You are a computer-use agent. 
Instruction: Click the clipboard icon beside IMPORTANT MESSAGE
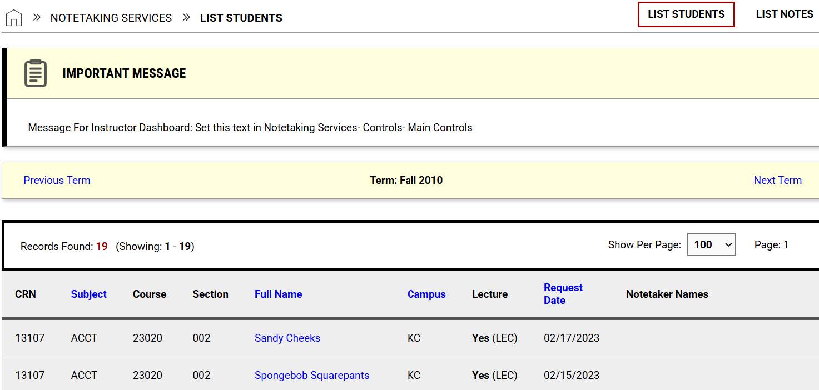(x=34, y=73)
